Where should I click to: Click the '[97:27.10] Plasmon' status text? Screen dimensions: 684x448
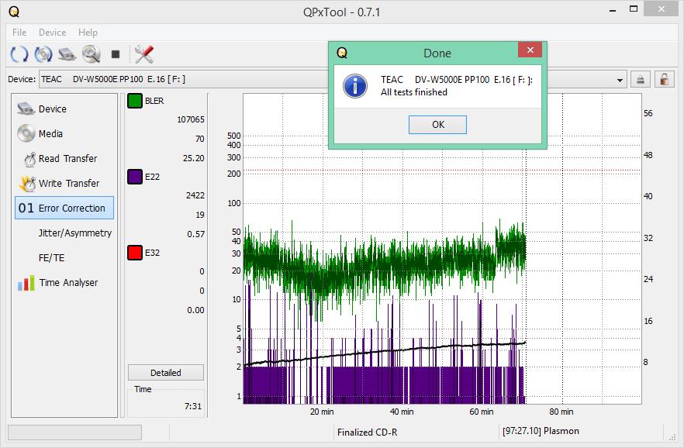[x=541, y=431]
